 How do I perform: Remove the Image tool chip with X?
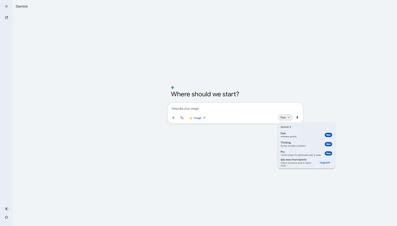204,118
